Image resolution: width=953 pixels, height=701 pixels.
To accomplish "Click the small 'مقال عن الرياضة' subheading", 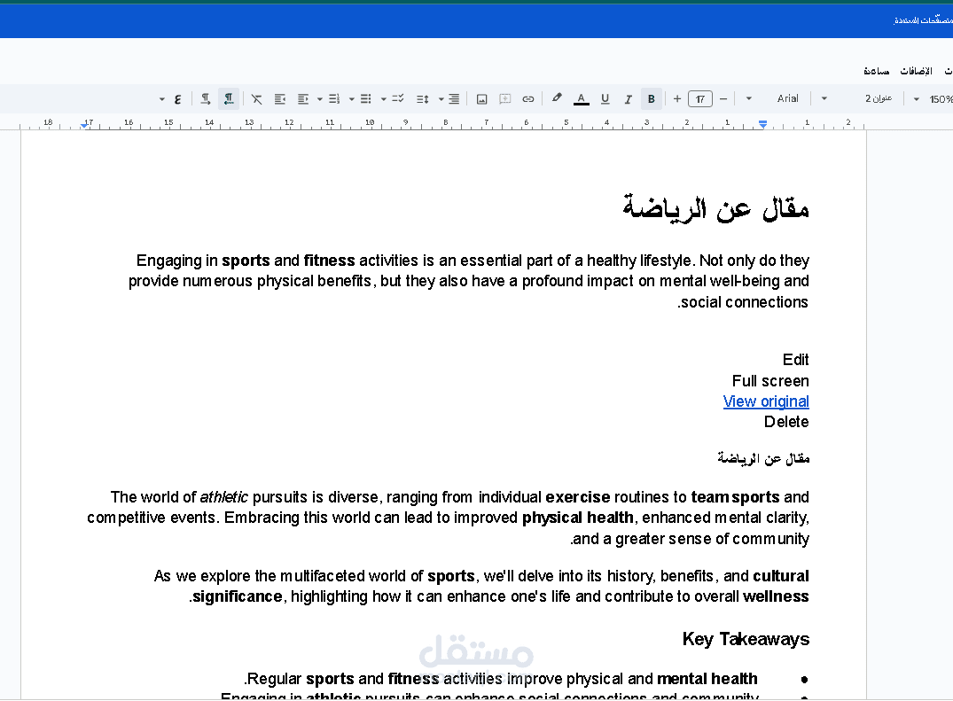I will tap(763, 458).
